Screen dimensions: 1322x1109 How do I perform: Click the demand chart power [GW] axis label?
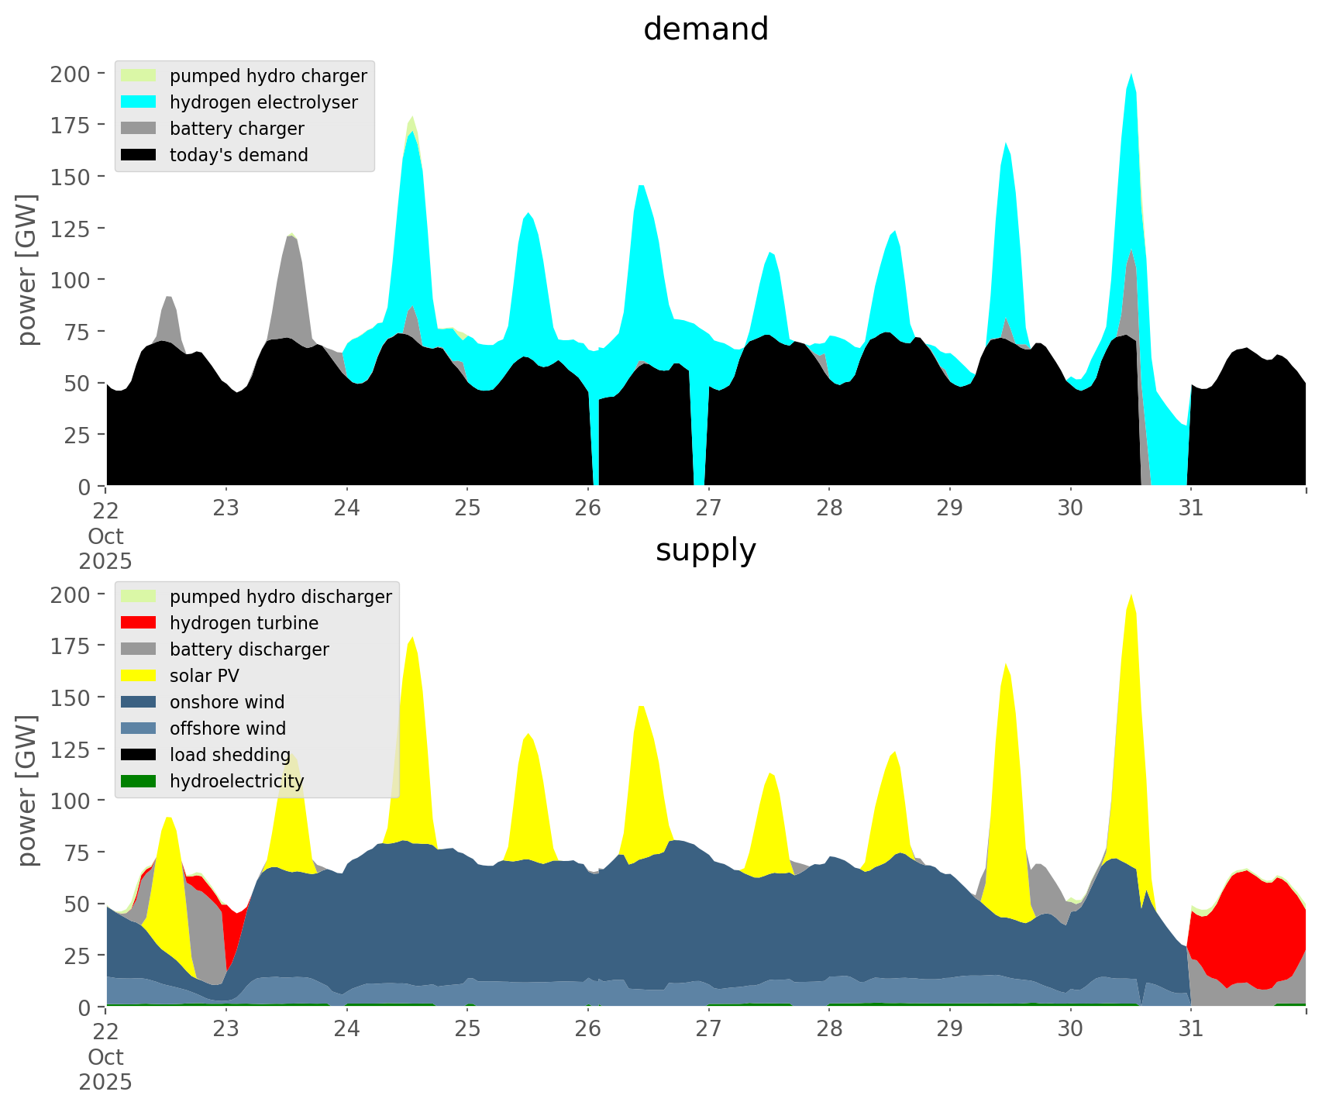click(27, 270)
